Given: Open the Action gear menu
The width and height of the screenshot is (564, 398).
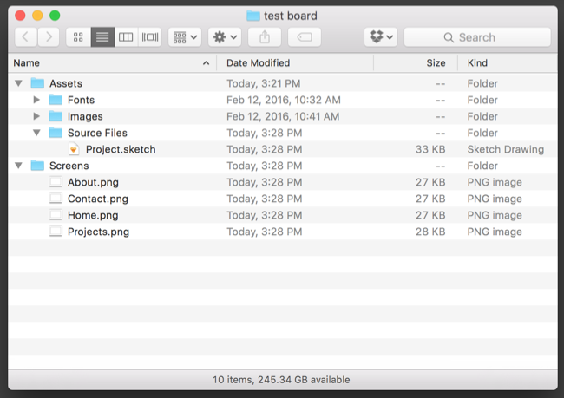Looking at the screenshot, I should pyautogui.click(x=225, y=37).
